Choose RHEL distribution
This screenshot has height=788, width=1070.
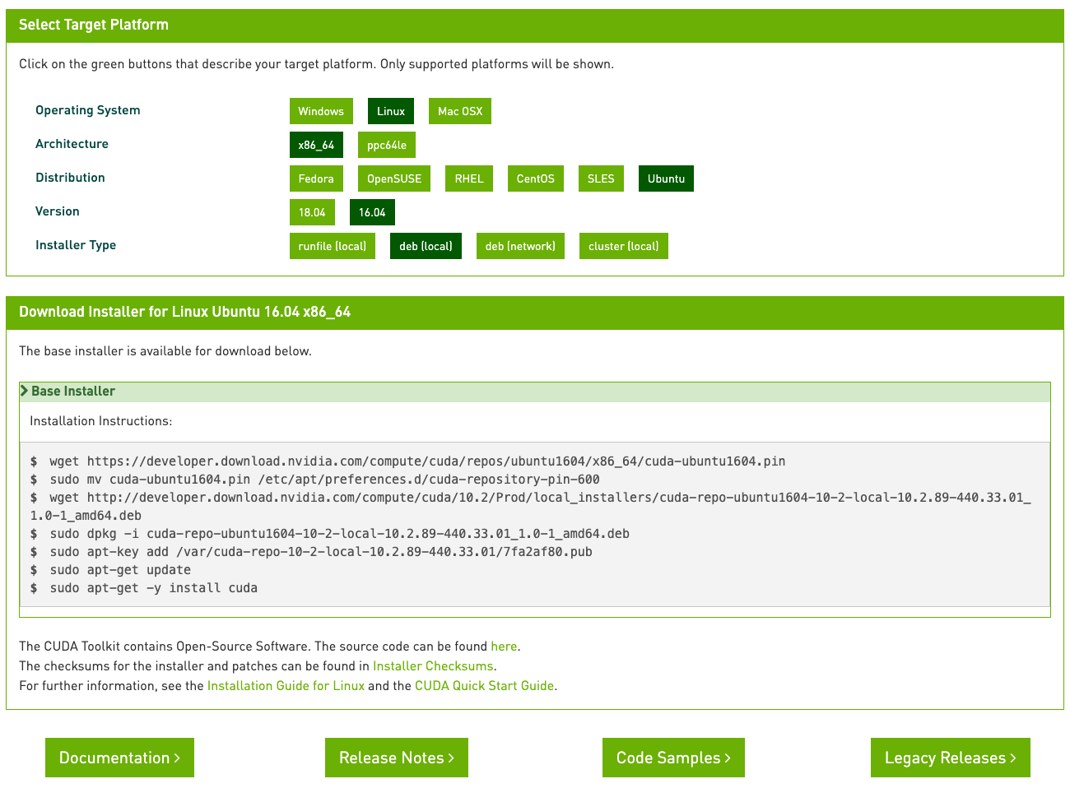tap(469, 178)
